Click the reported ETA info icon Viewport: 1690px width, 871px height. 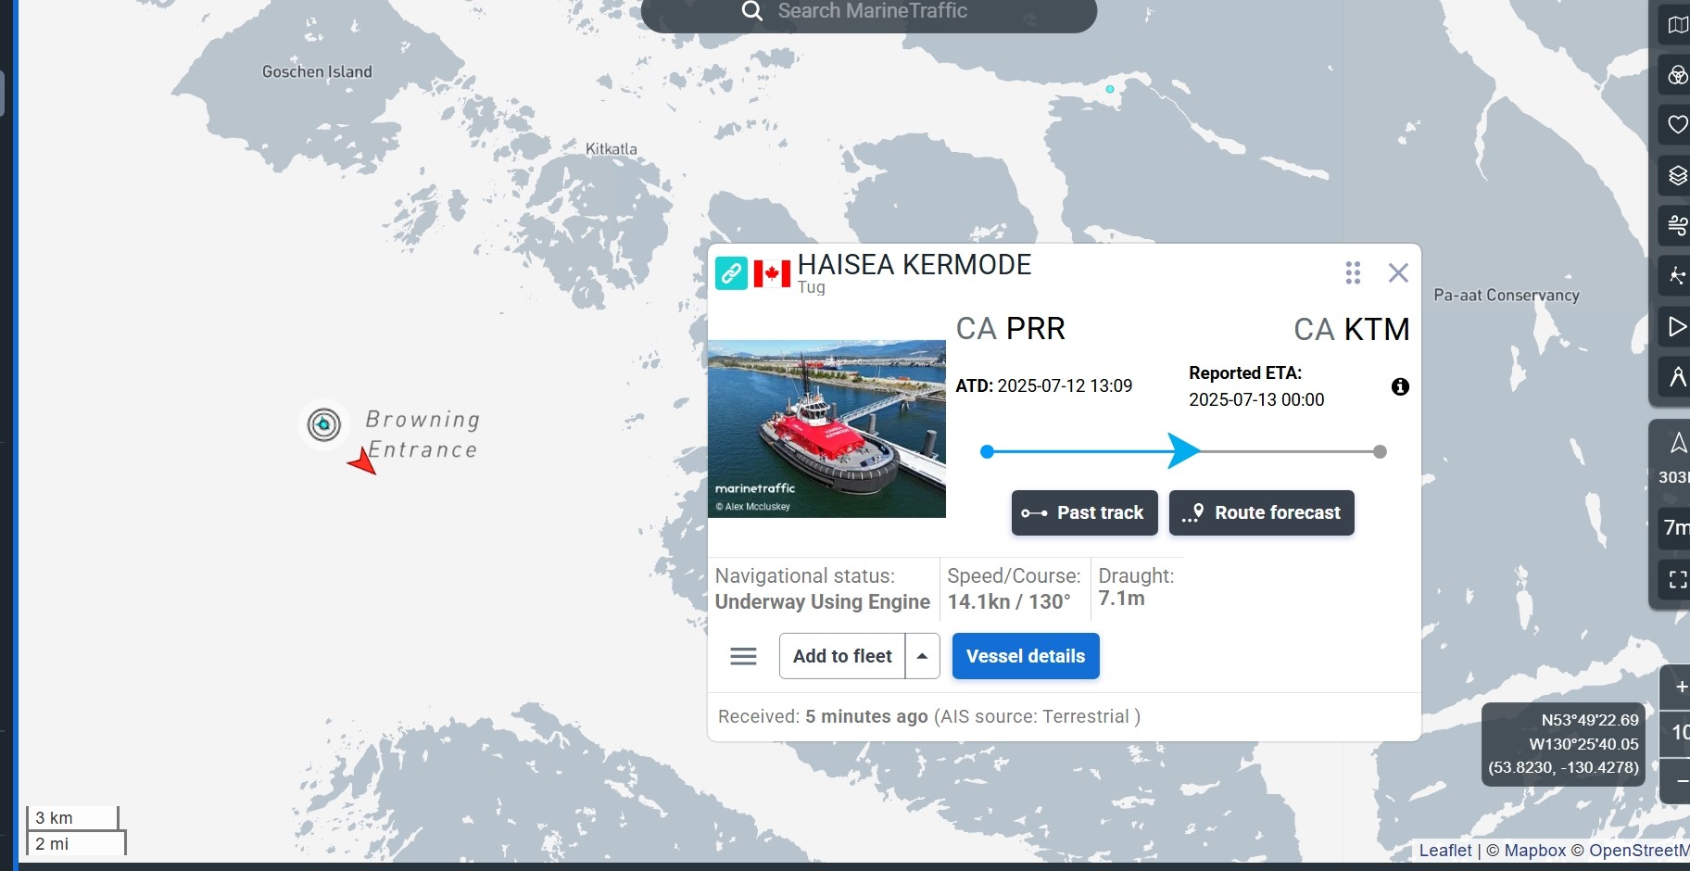click(x=1400, y=386)
